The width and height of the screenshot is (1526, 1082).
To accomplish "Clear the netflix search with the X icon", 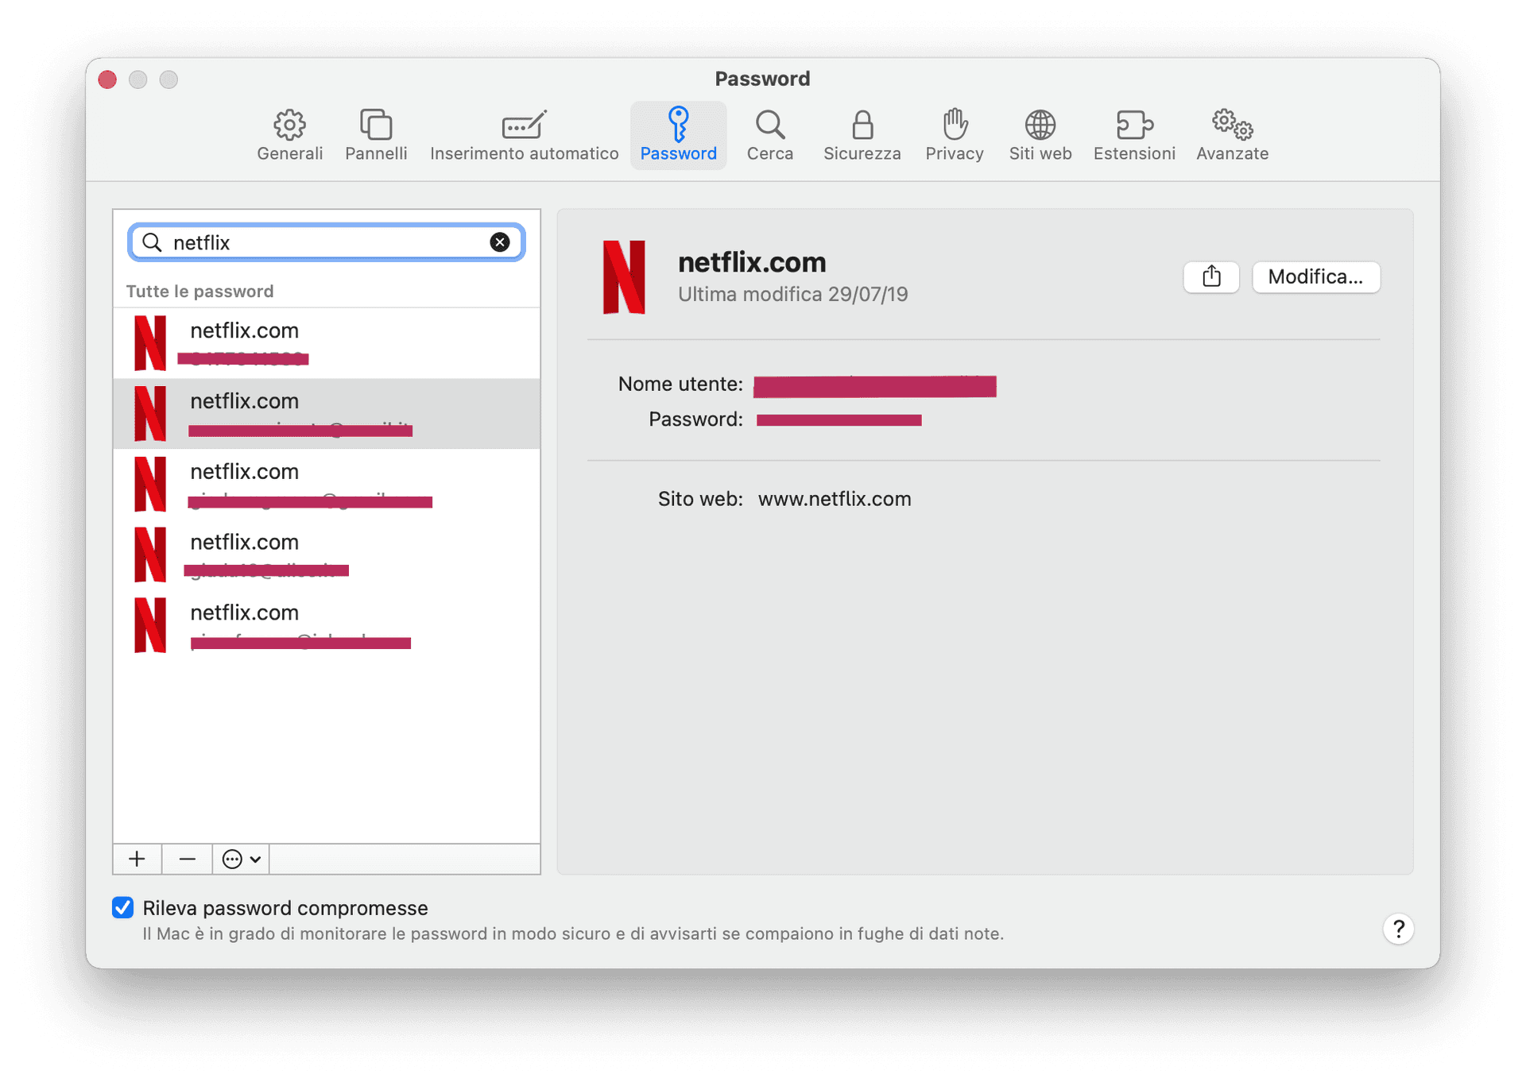I will coord(500,242).
